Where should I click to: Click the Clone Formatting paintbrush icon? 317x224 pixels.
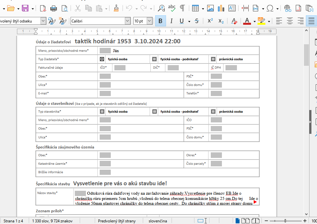[116, 8]
